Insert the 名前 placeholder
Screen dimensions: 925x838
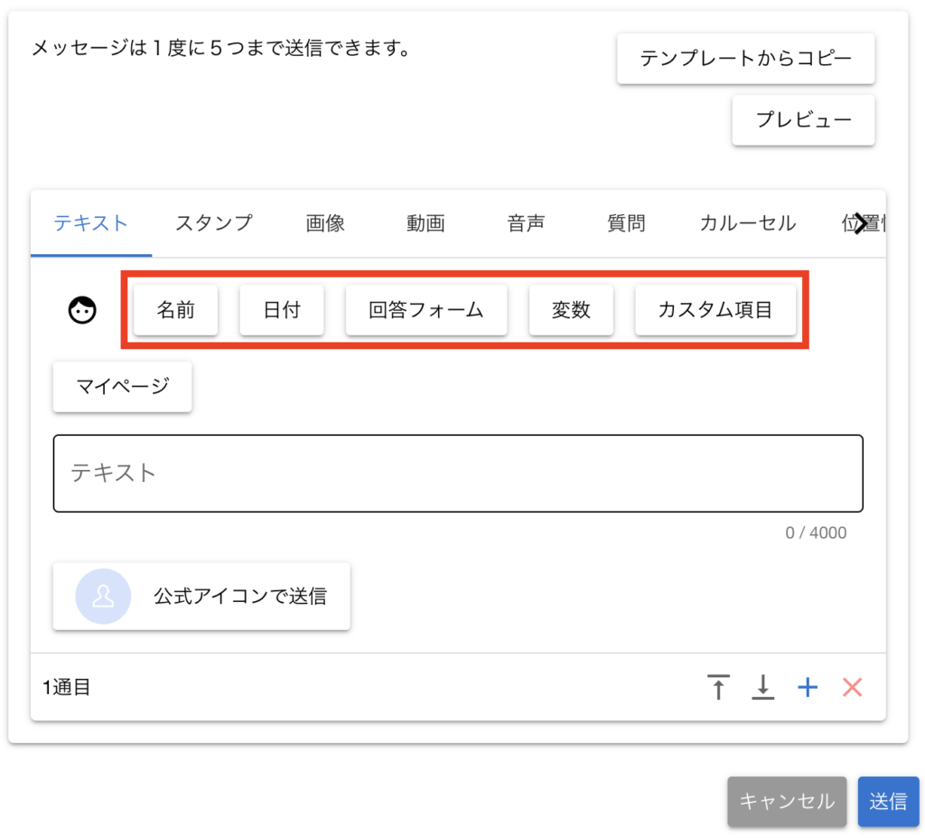click(x=176, y=310)
